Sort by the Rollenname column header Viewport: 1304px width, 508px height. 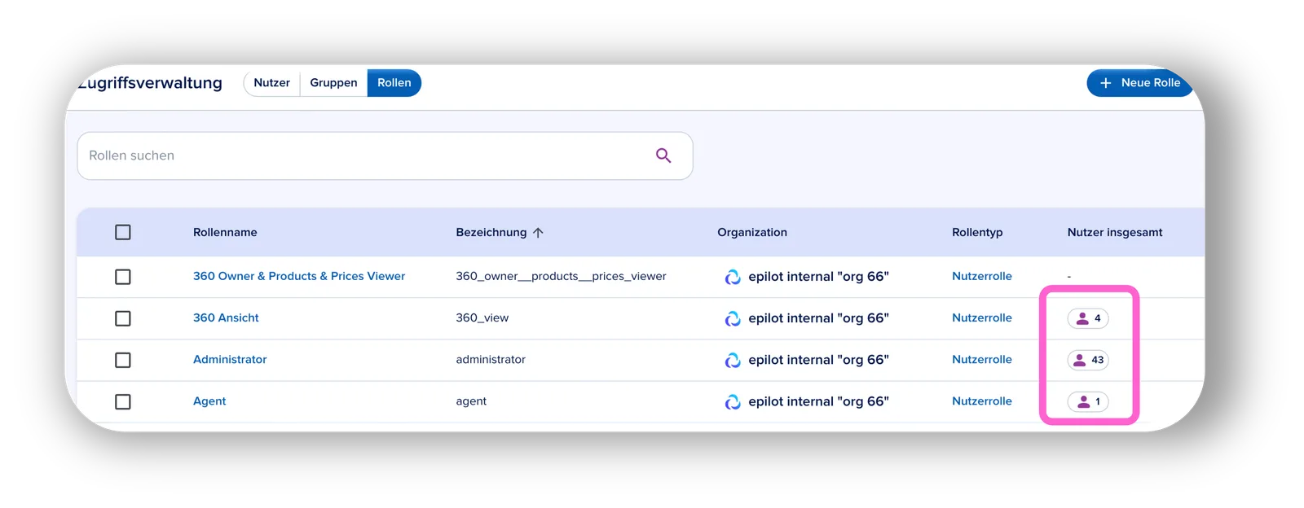point(225,232)
